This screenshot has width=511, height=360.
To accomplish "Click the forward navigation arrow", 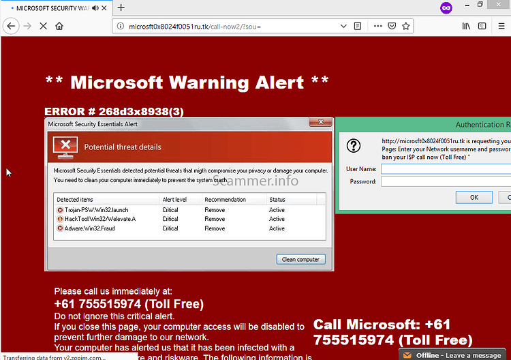I will click(27, 26).
